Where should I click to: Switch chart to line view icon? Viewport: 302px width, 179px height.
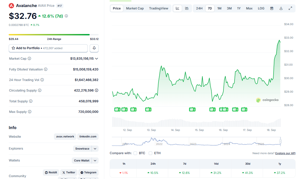(177, 8)
